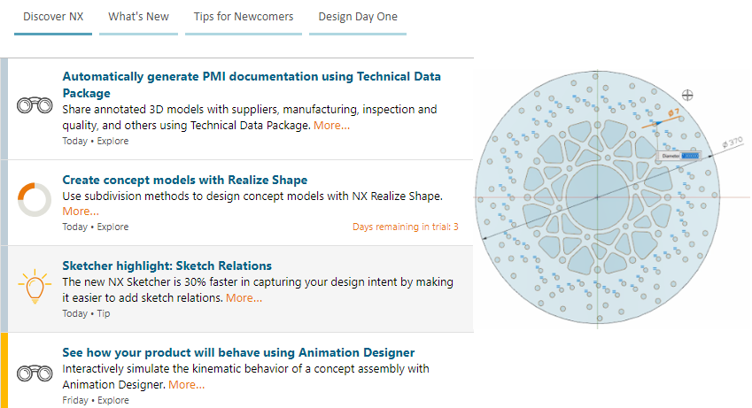Open Sketcher highlight: Sketch Relations title
Viewport: 752px width, 408px height.
click(x=167, y=266)
